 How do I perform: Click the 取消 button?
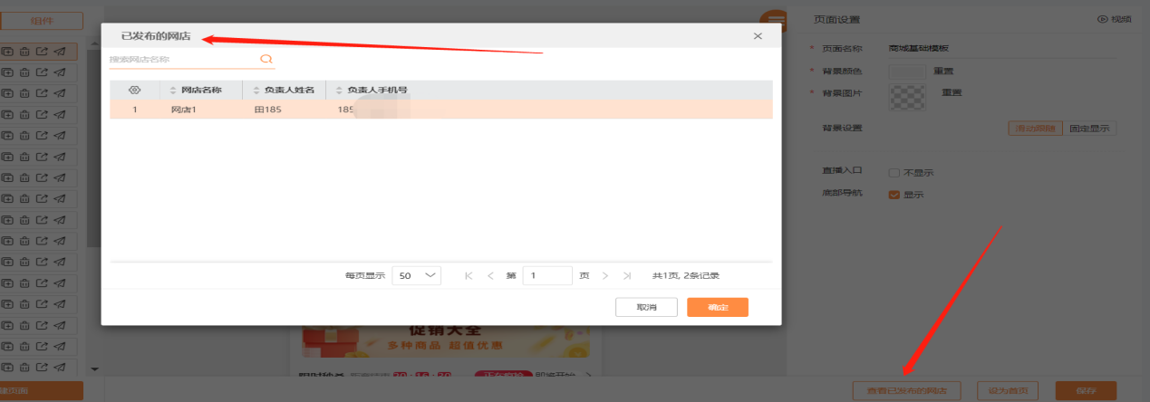tap(646, 307)
